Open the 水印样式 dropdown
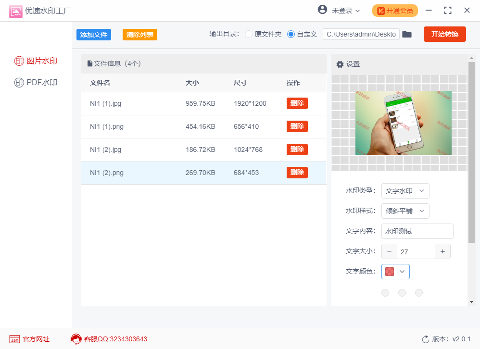The height and width of the screenshot is (349, 480). click(405, 211)
